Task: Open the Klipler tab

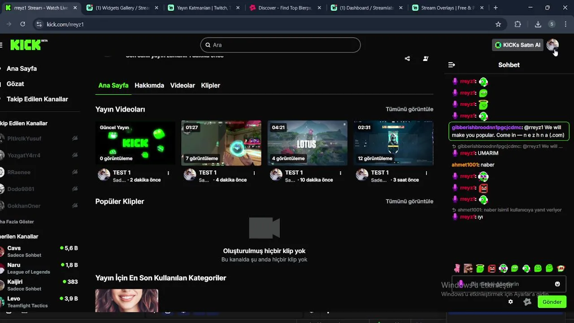Action: 210,85
